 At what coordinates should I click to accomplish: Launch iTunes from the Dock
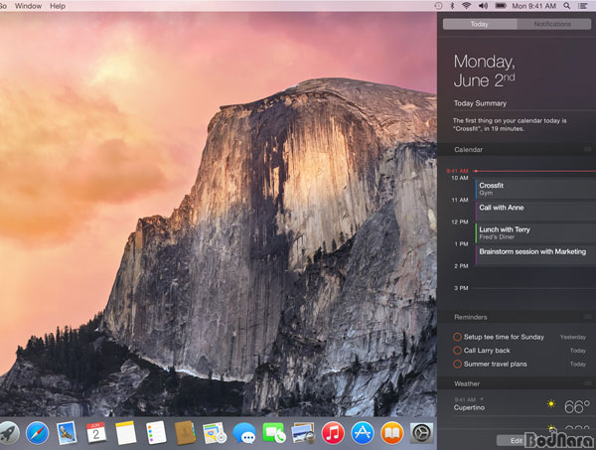[x=333, y=433]
